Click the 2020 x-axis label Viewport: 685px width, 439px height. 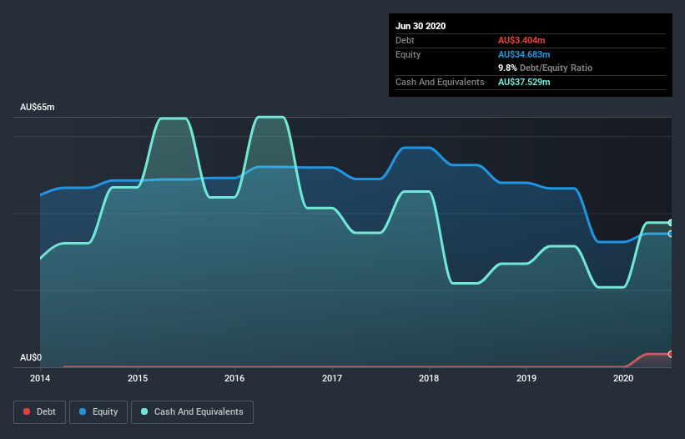click(x=623, y=378)
